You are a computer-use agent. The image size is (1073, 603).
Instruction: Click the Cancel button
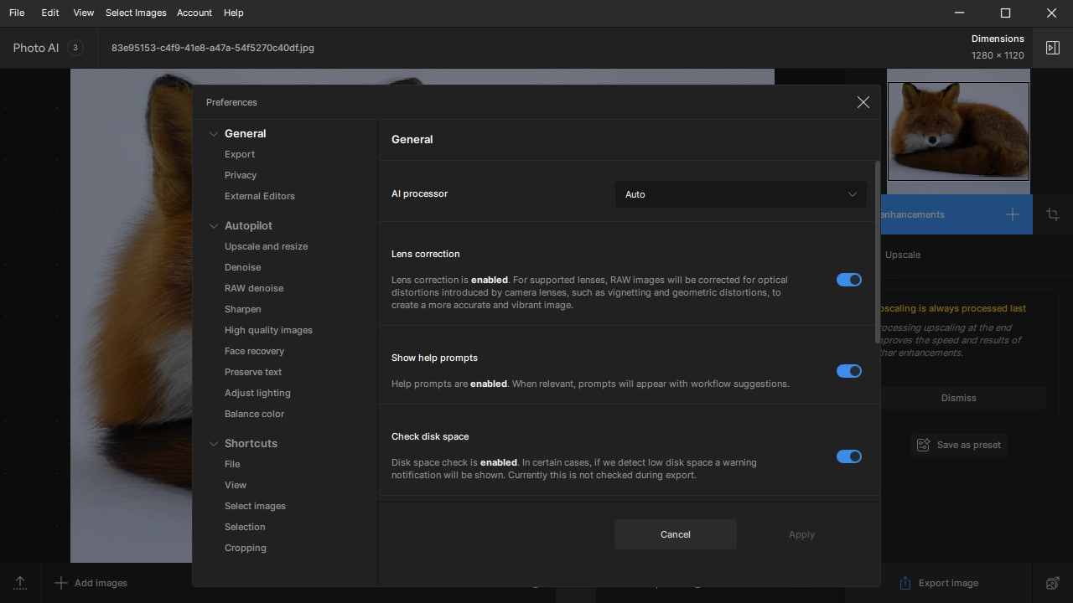(x=675, y=534)
